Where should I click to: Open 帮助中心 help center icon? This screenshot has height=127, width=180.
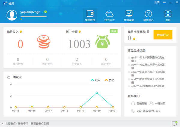pos(148,16)
